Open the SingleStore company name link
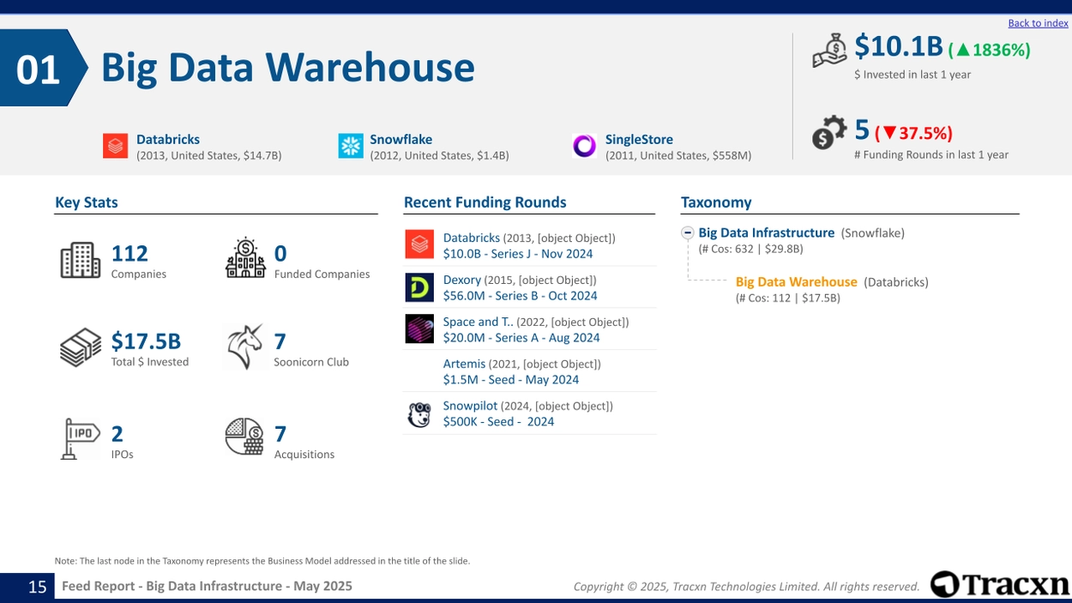1072x603 pixels. (x=639, y=139)
